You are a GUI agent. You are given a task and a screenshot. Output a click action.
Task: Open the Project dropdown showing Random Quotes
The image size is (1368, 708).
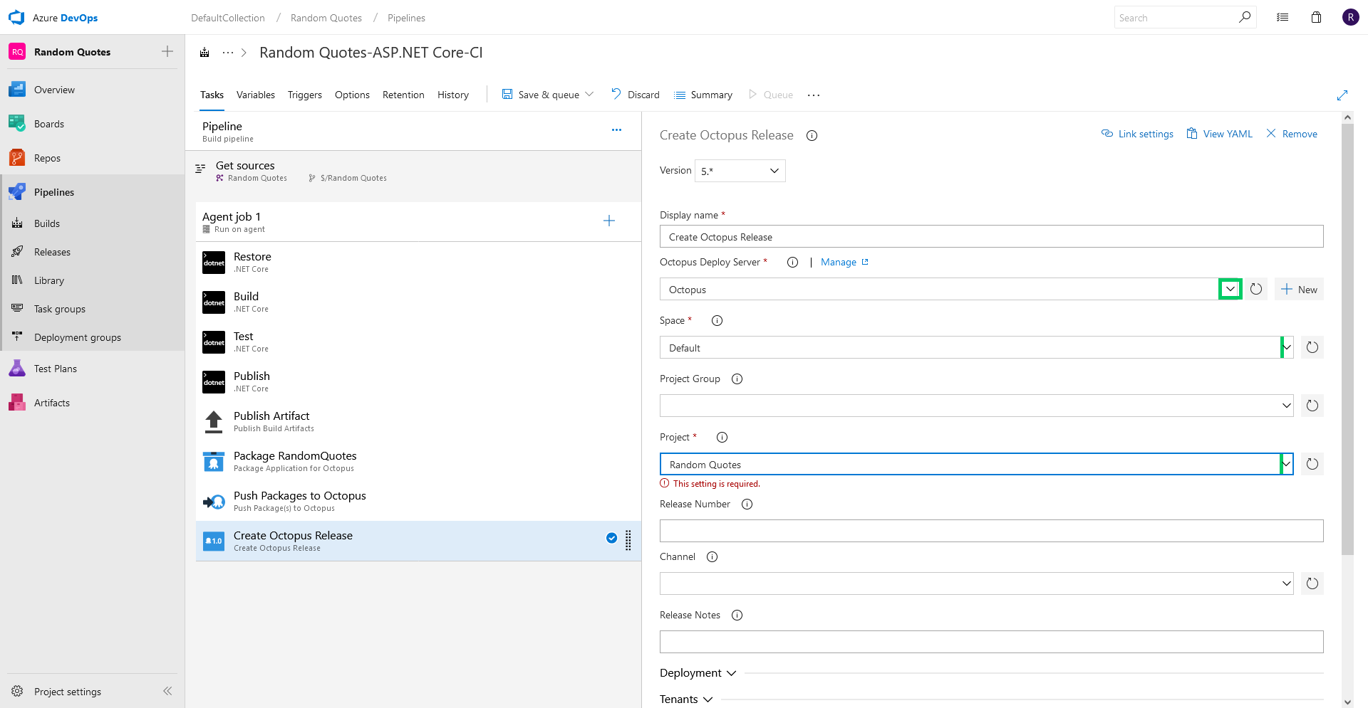tap(1287, 464)
